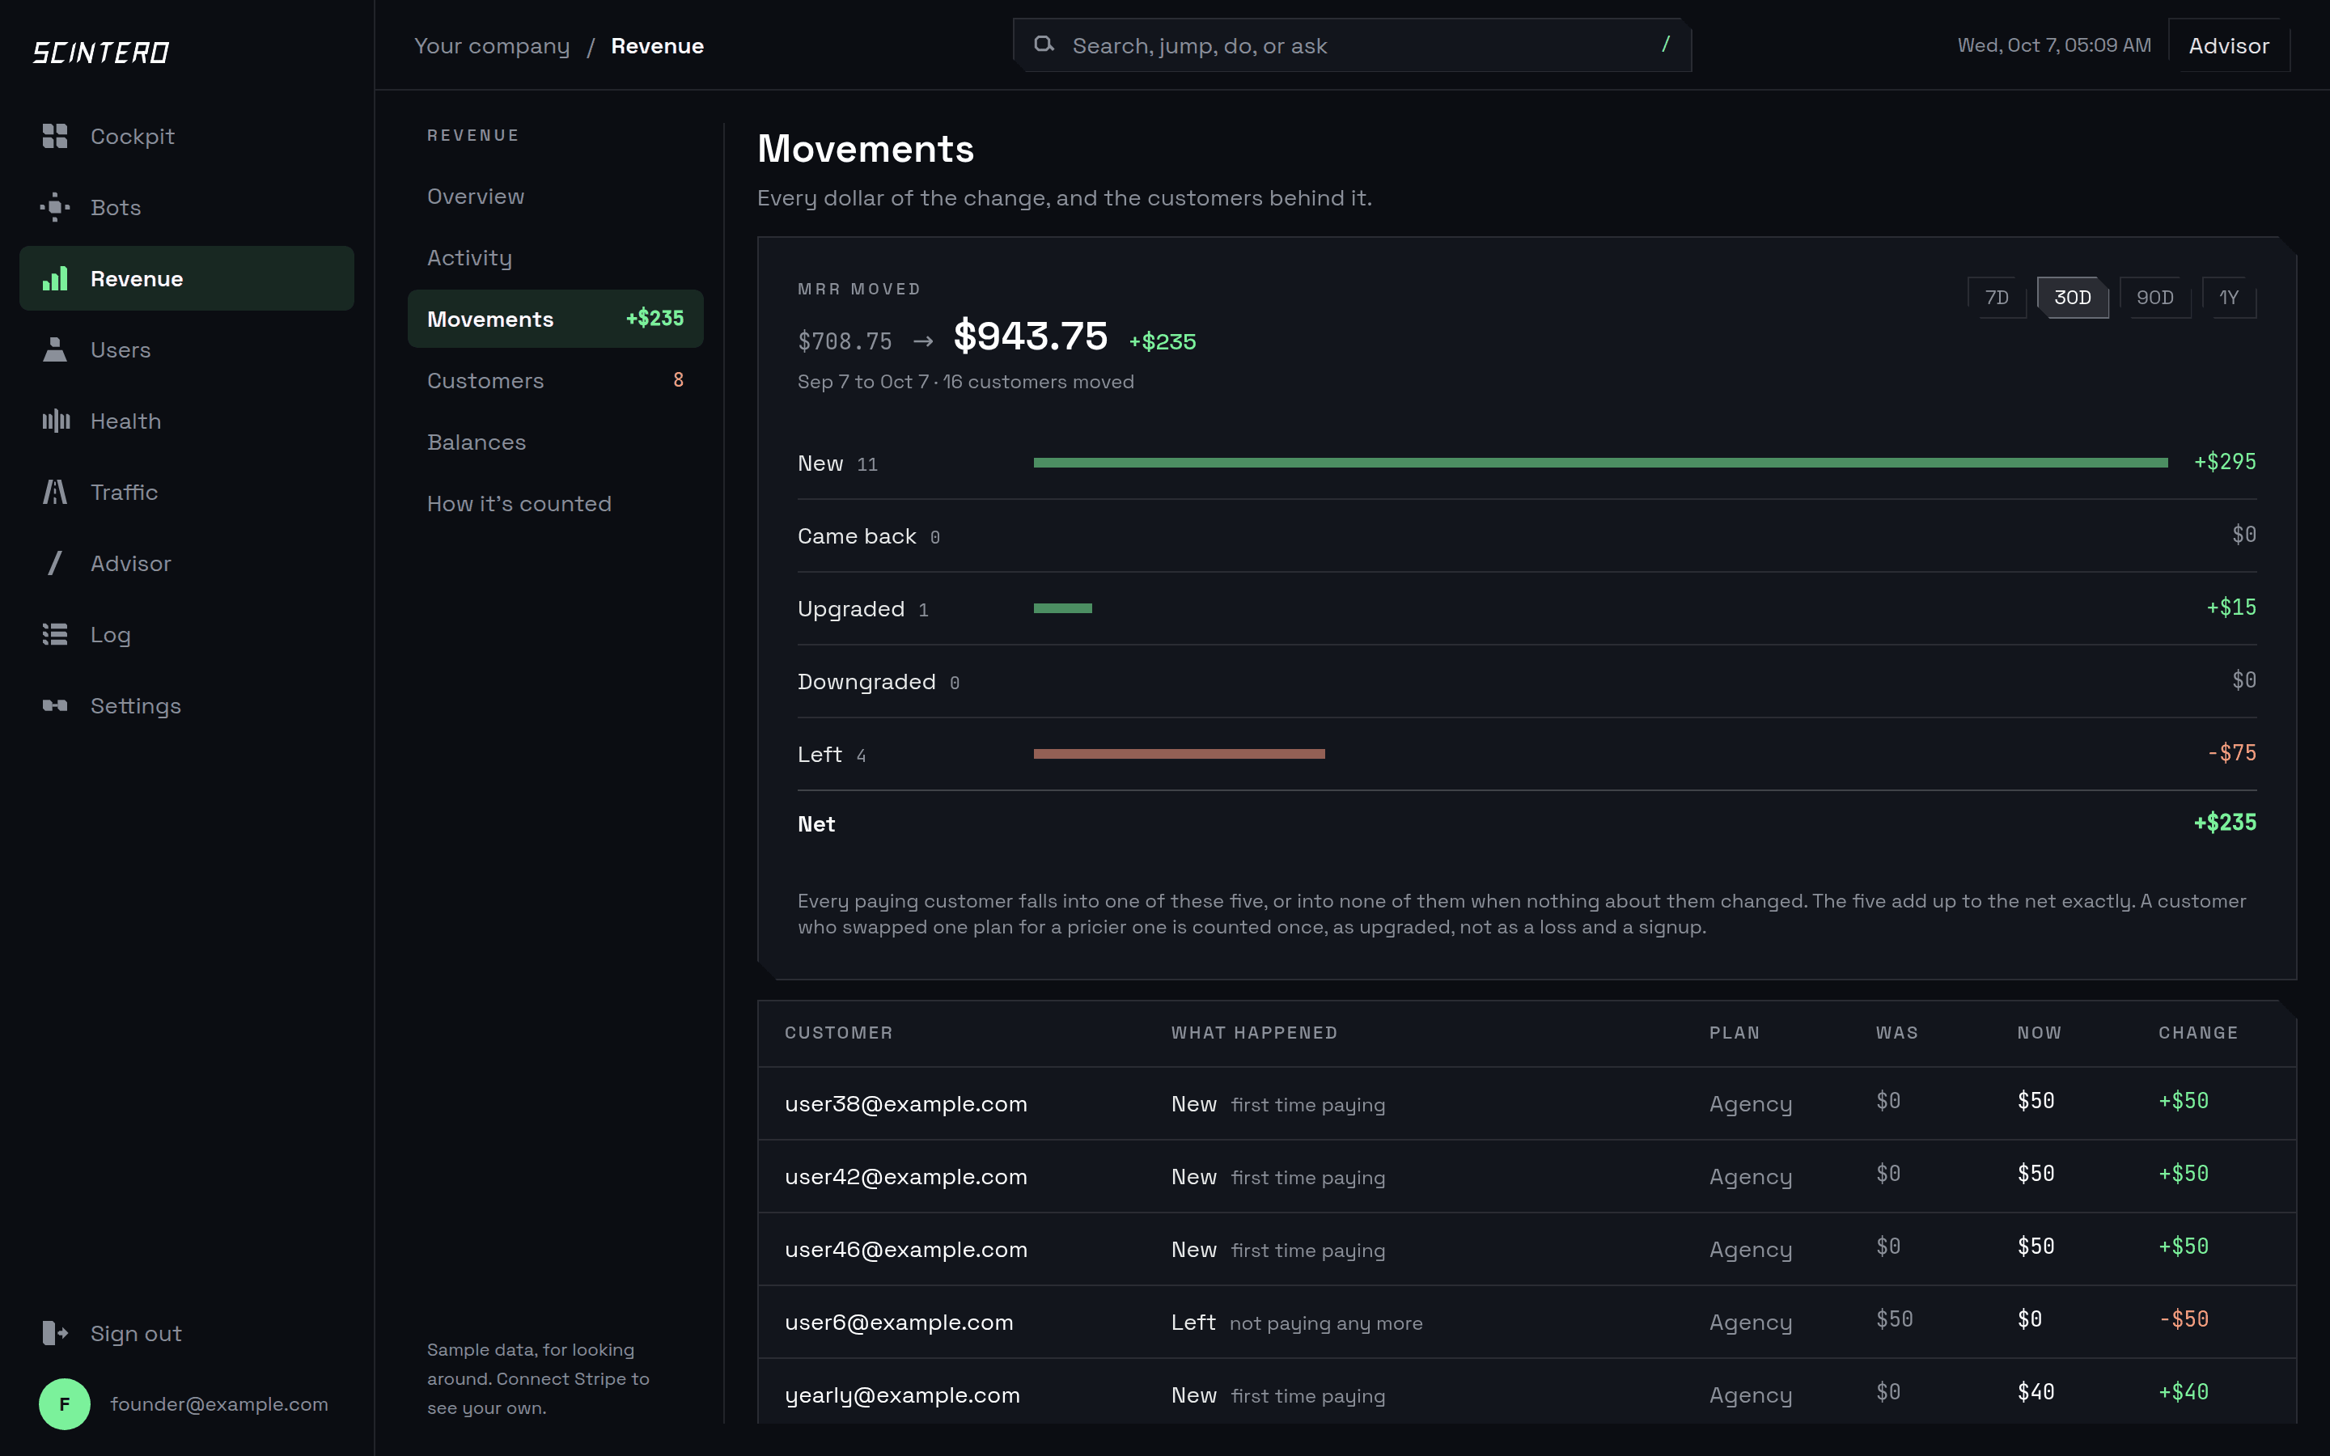The image size is (2330, 1456).
Task: Go to Bots section
Action: click(x=187, y=207)
